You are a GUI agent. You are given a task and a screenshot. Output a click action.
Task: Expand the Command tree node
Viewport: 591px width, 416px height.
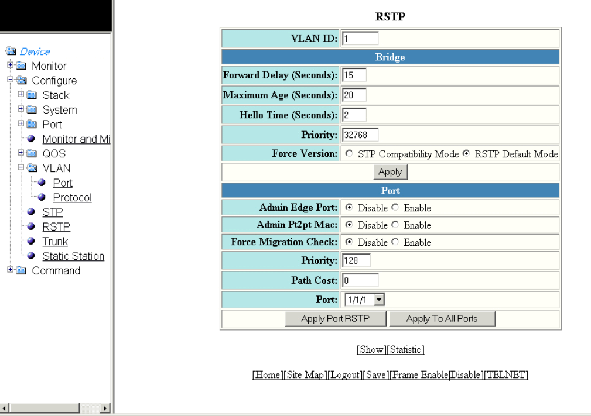(x=10, y=270)
